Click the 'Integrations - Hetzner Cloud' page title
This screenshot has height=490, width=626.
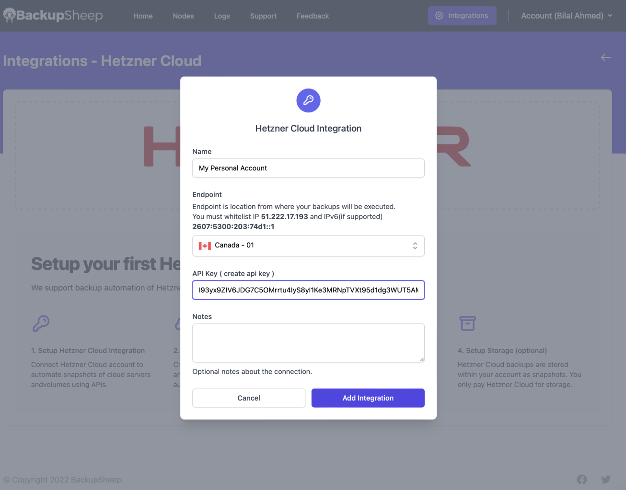[102, 61]
